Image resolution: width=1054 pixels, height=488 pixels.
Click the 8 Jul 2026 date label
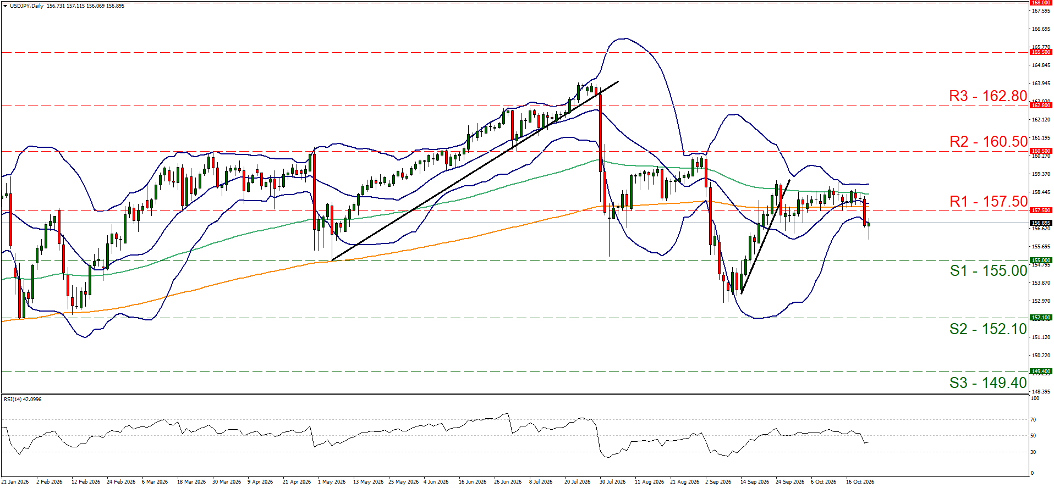pos(541,481)
